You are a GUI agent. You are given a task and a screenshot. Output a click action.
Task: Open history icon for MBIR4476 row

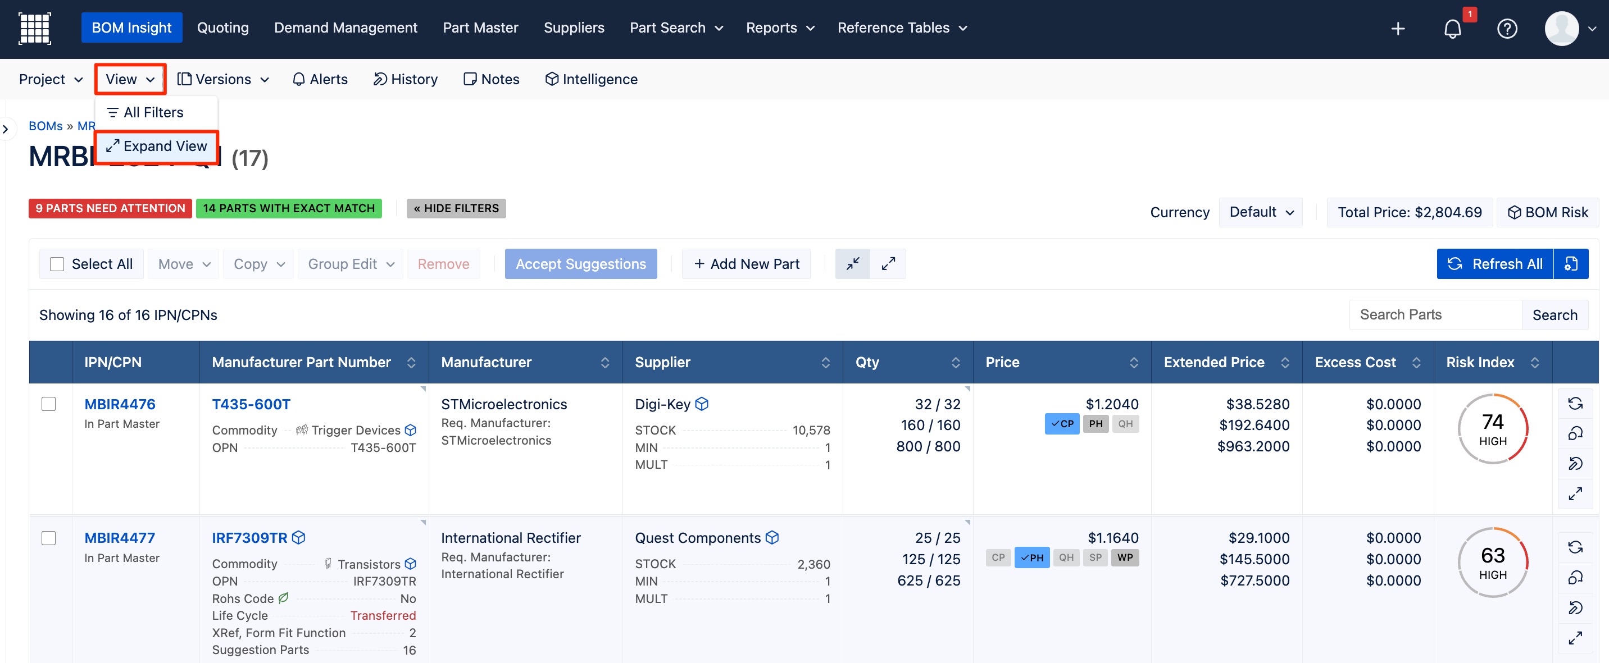(x=1575, y=463)
